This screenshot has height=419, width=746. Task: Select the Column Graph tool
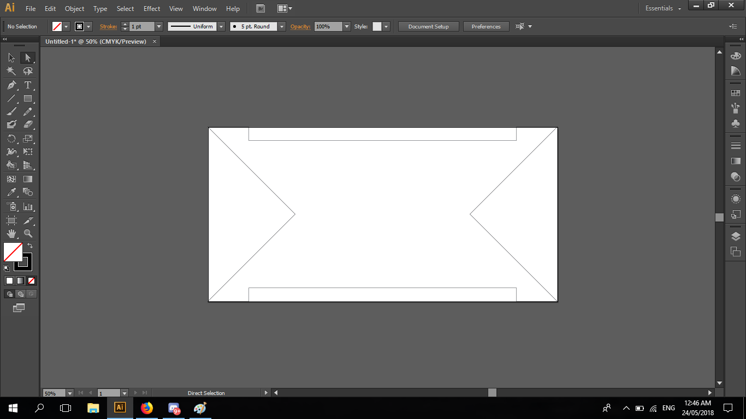coord(28,207)
